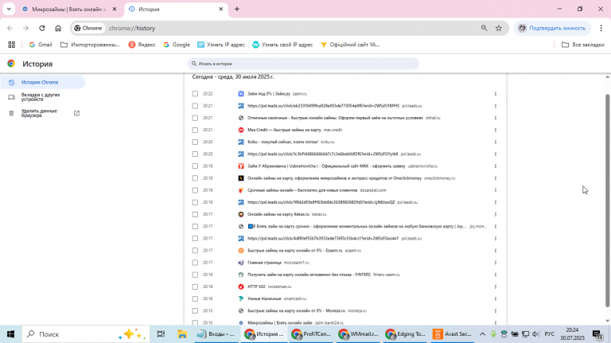Switch to ProfiTCen Chrome taskbar window
The height and width of the screenshot is (343, 611).
(x=310, y=334)
